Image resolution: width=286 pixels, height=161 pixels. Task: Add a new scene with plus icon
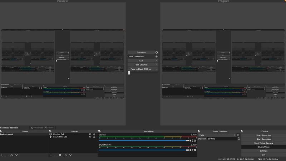click(x=1, y=155)
